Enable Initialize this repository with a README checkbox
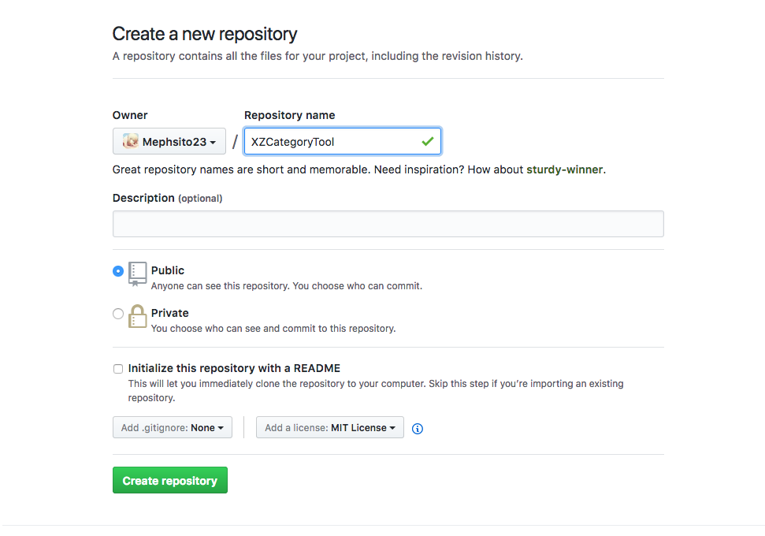This screenshot has width=765, height=536. click(118, 369)
